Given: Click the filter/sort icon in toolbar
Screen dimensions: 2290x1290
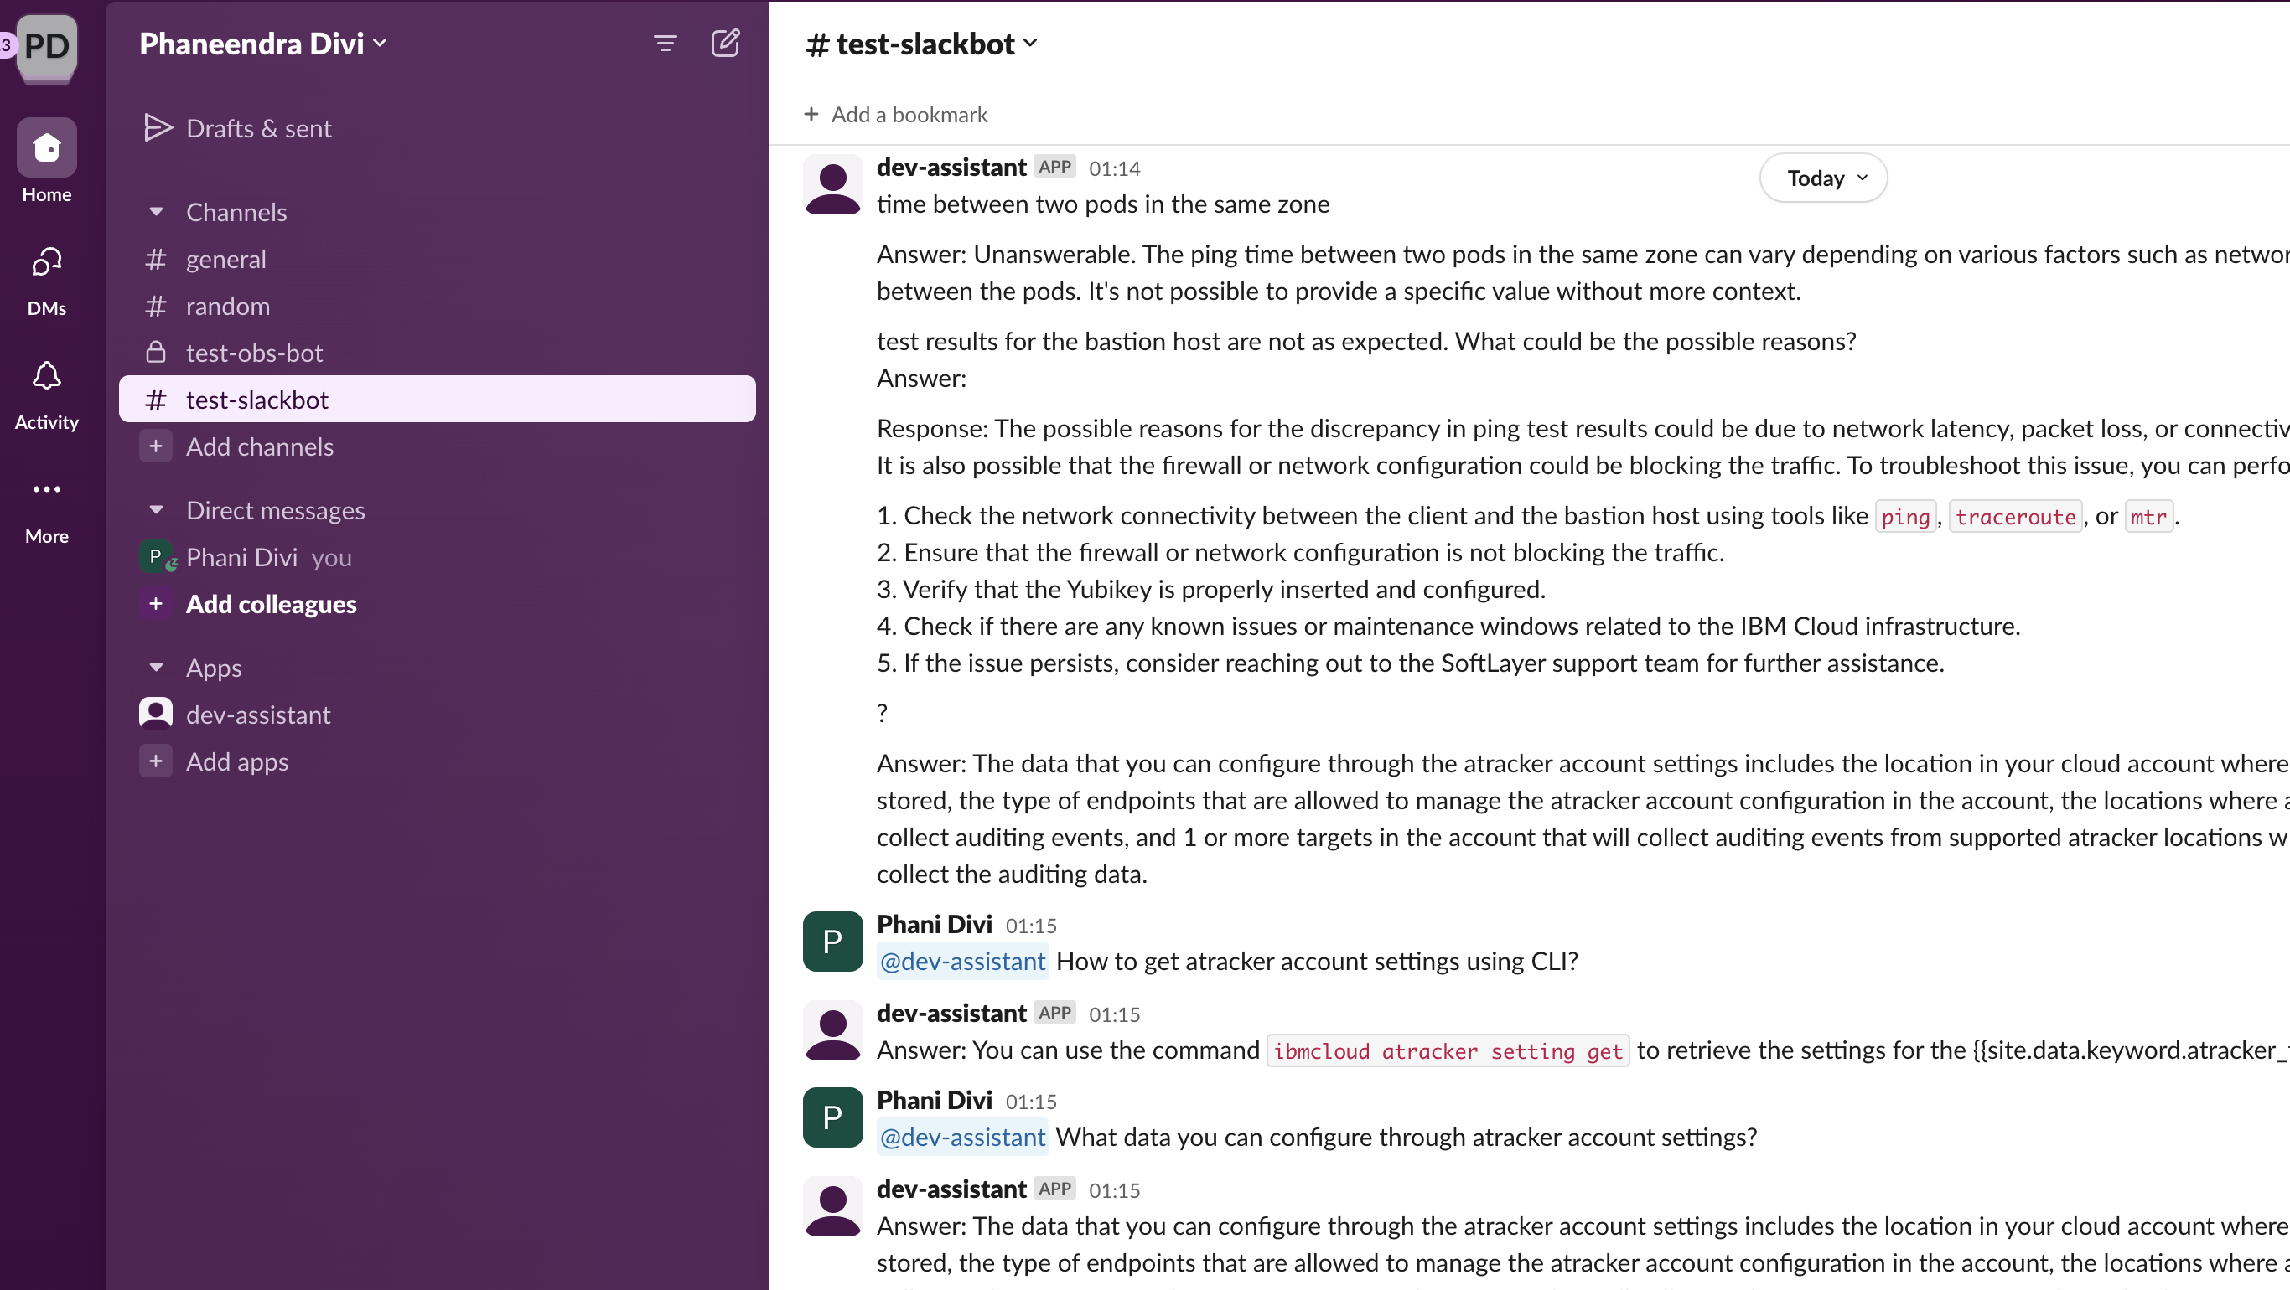Looking at the screenshot, I should [666, 43].
